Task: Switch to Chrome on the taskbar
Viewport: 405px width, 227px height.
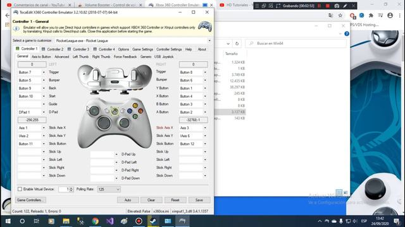Action: pyautogui.click(x=95, y=221)
